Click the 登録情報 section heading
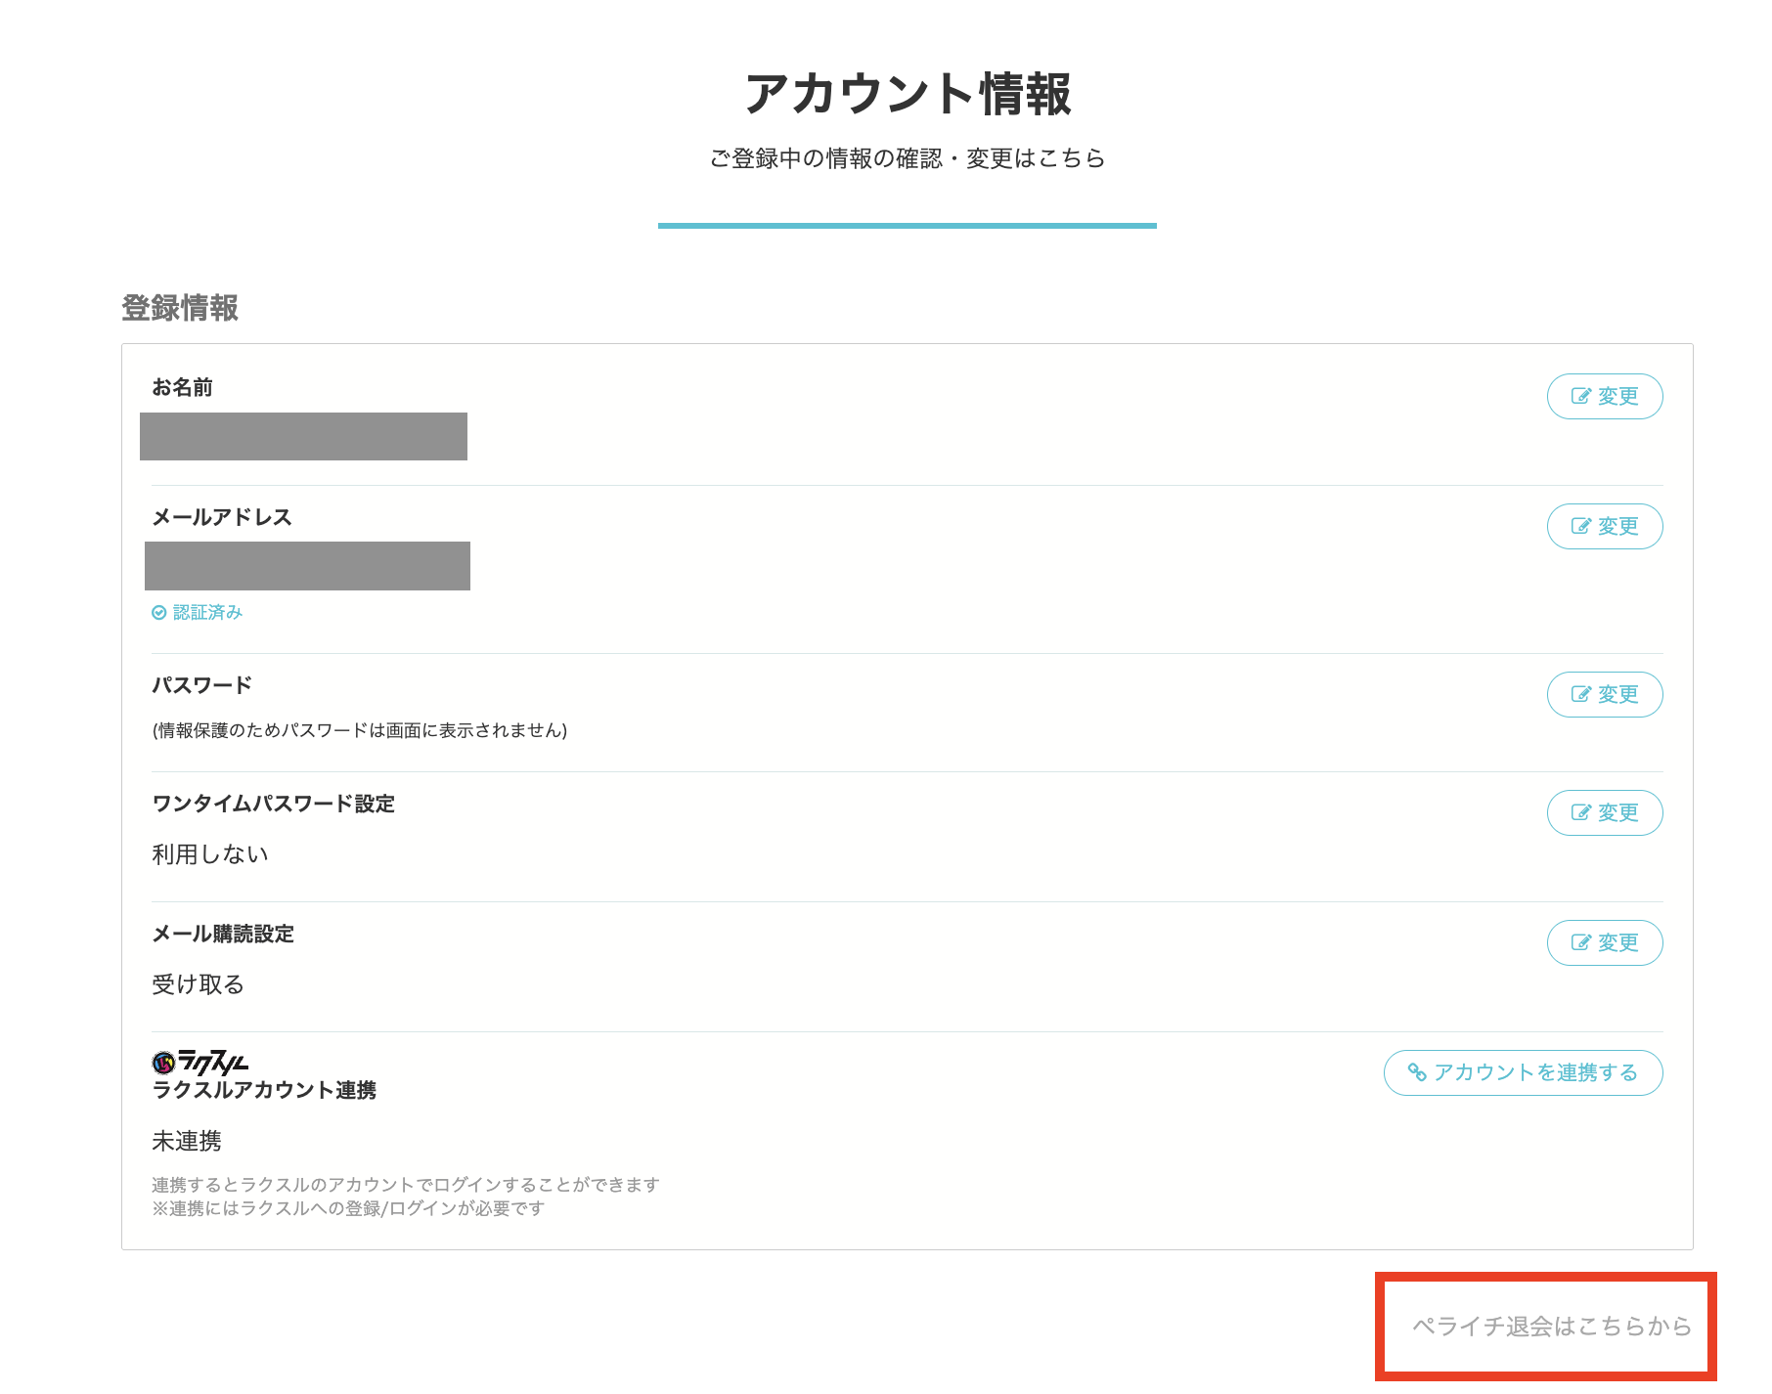 [180, 308]
